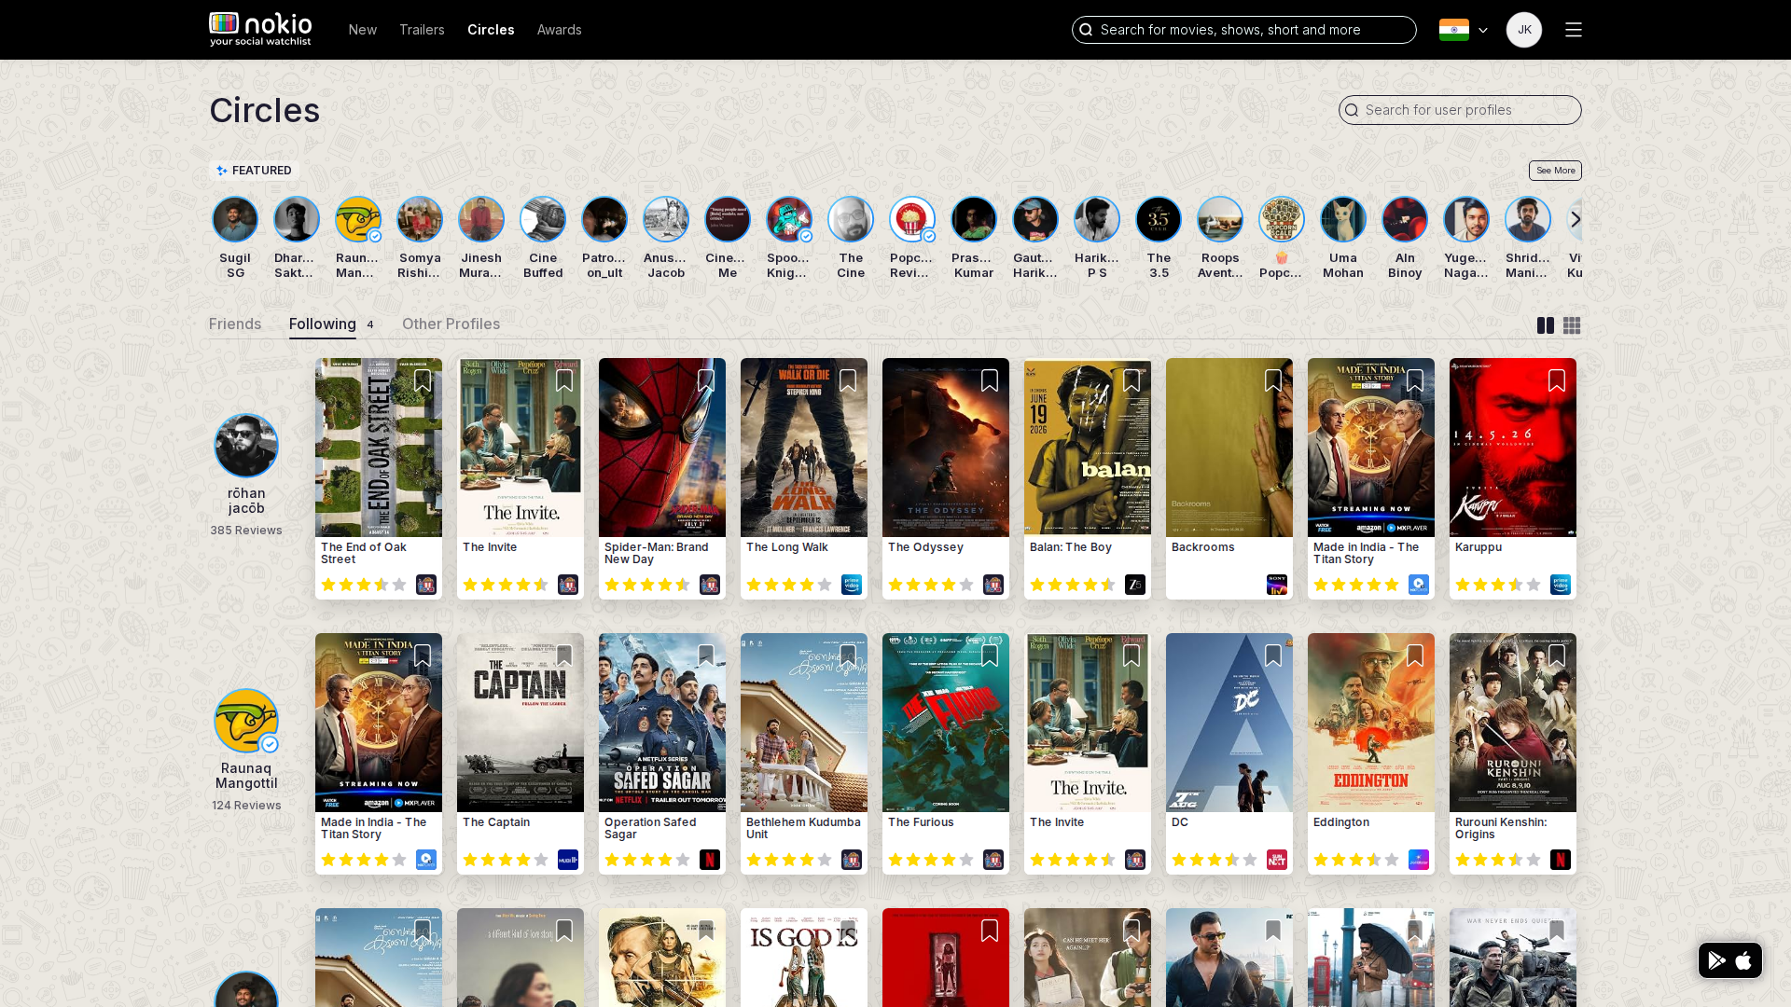Bookmark Balan: The Boy
Screen dimensions: 1791x1007
(x=1132, y=381)
